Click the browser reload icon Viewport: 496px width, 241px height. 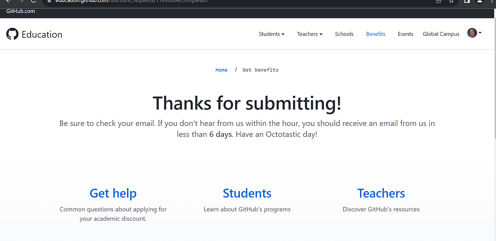pos(34,1)
